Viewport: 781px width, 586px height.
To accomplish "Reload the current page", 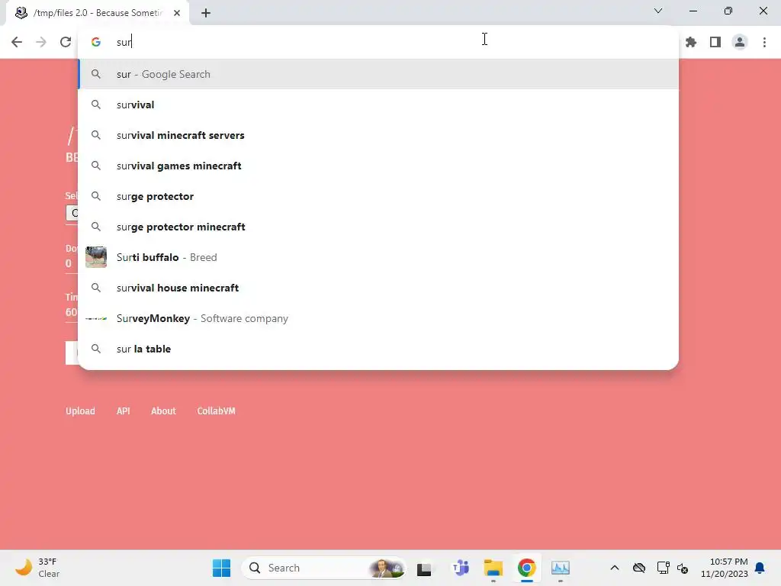I will [x=66, y=42].
